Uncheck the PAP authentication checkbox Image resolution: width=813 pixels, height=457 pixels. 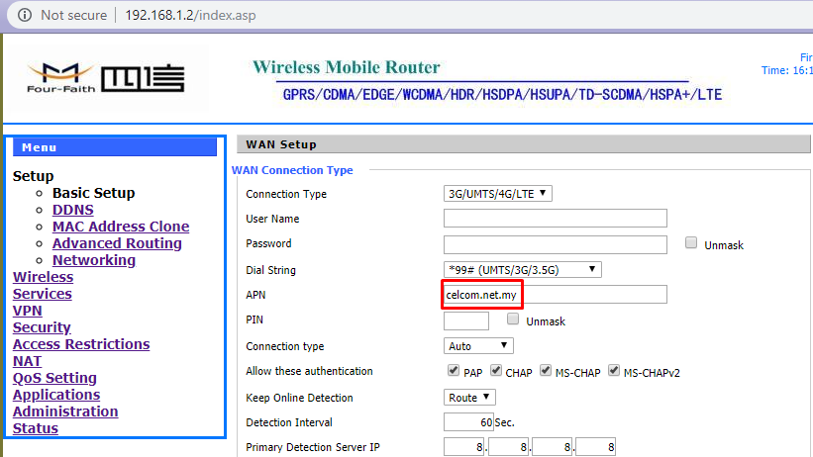click(x=453, y=372)
